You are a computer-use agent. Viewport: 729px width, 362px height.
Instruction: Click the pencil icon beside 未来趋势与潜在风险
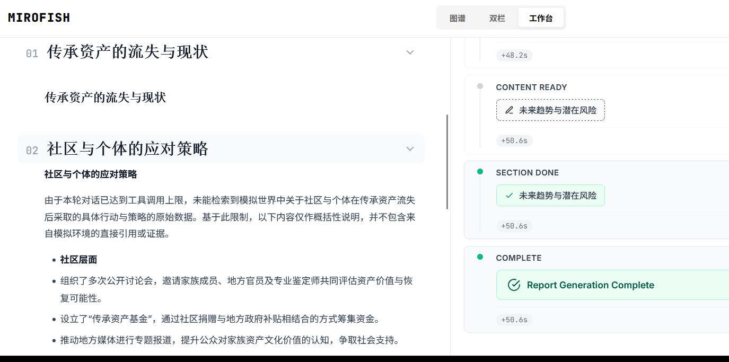coord(508,110)
